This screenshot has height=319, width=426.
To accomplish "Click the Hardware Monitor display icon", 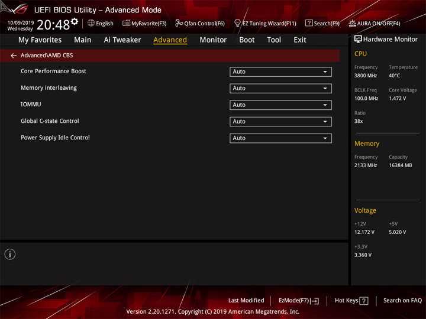I will [x=358, y=40].
